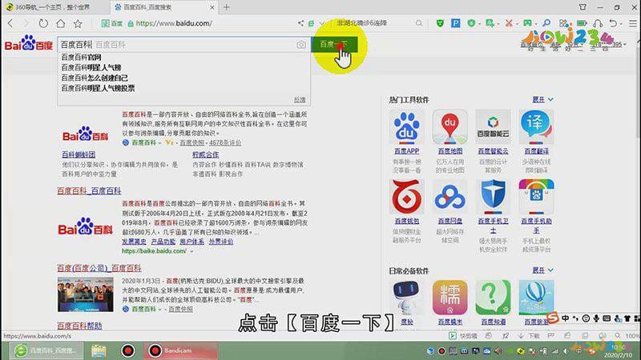
Task: Open the robot app icon
Action: point(407,297)
